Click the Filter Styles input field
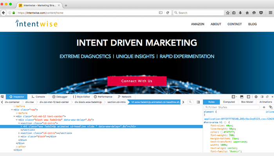 232,107
